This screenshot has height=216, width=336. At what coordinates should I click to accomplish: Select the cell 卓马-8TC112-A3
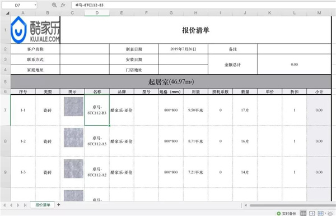(97, 141)
